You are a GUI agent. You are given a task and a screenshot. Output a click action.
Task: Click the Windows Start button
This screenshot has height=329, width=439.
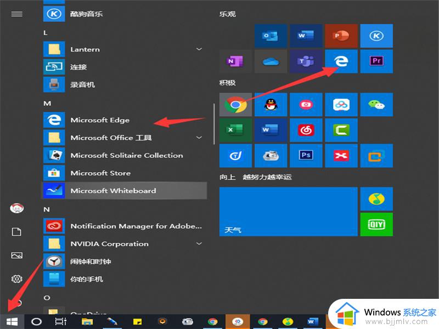click(x=12, y=322)
